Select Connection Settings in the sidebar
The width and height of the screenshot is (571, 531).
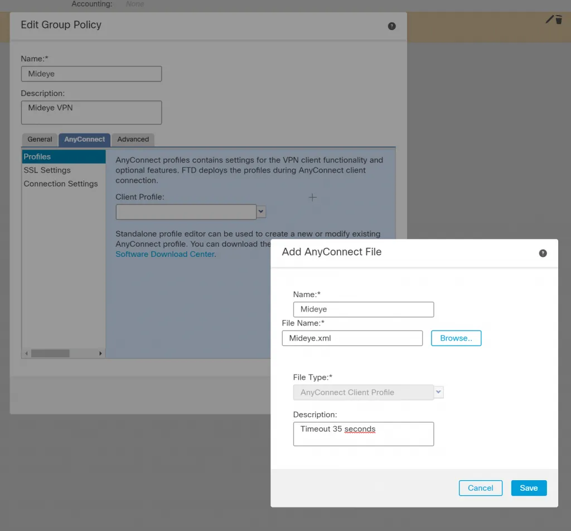tap(61, 183)
